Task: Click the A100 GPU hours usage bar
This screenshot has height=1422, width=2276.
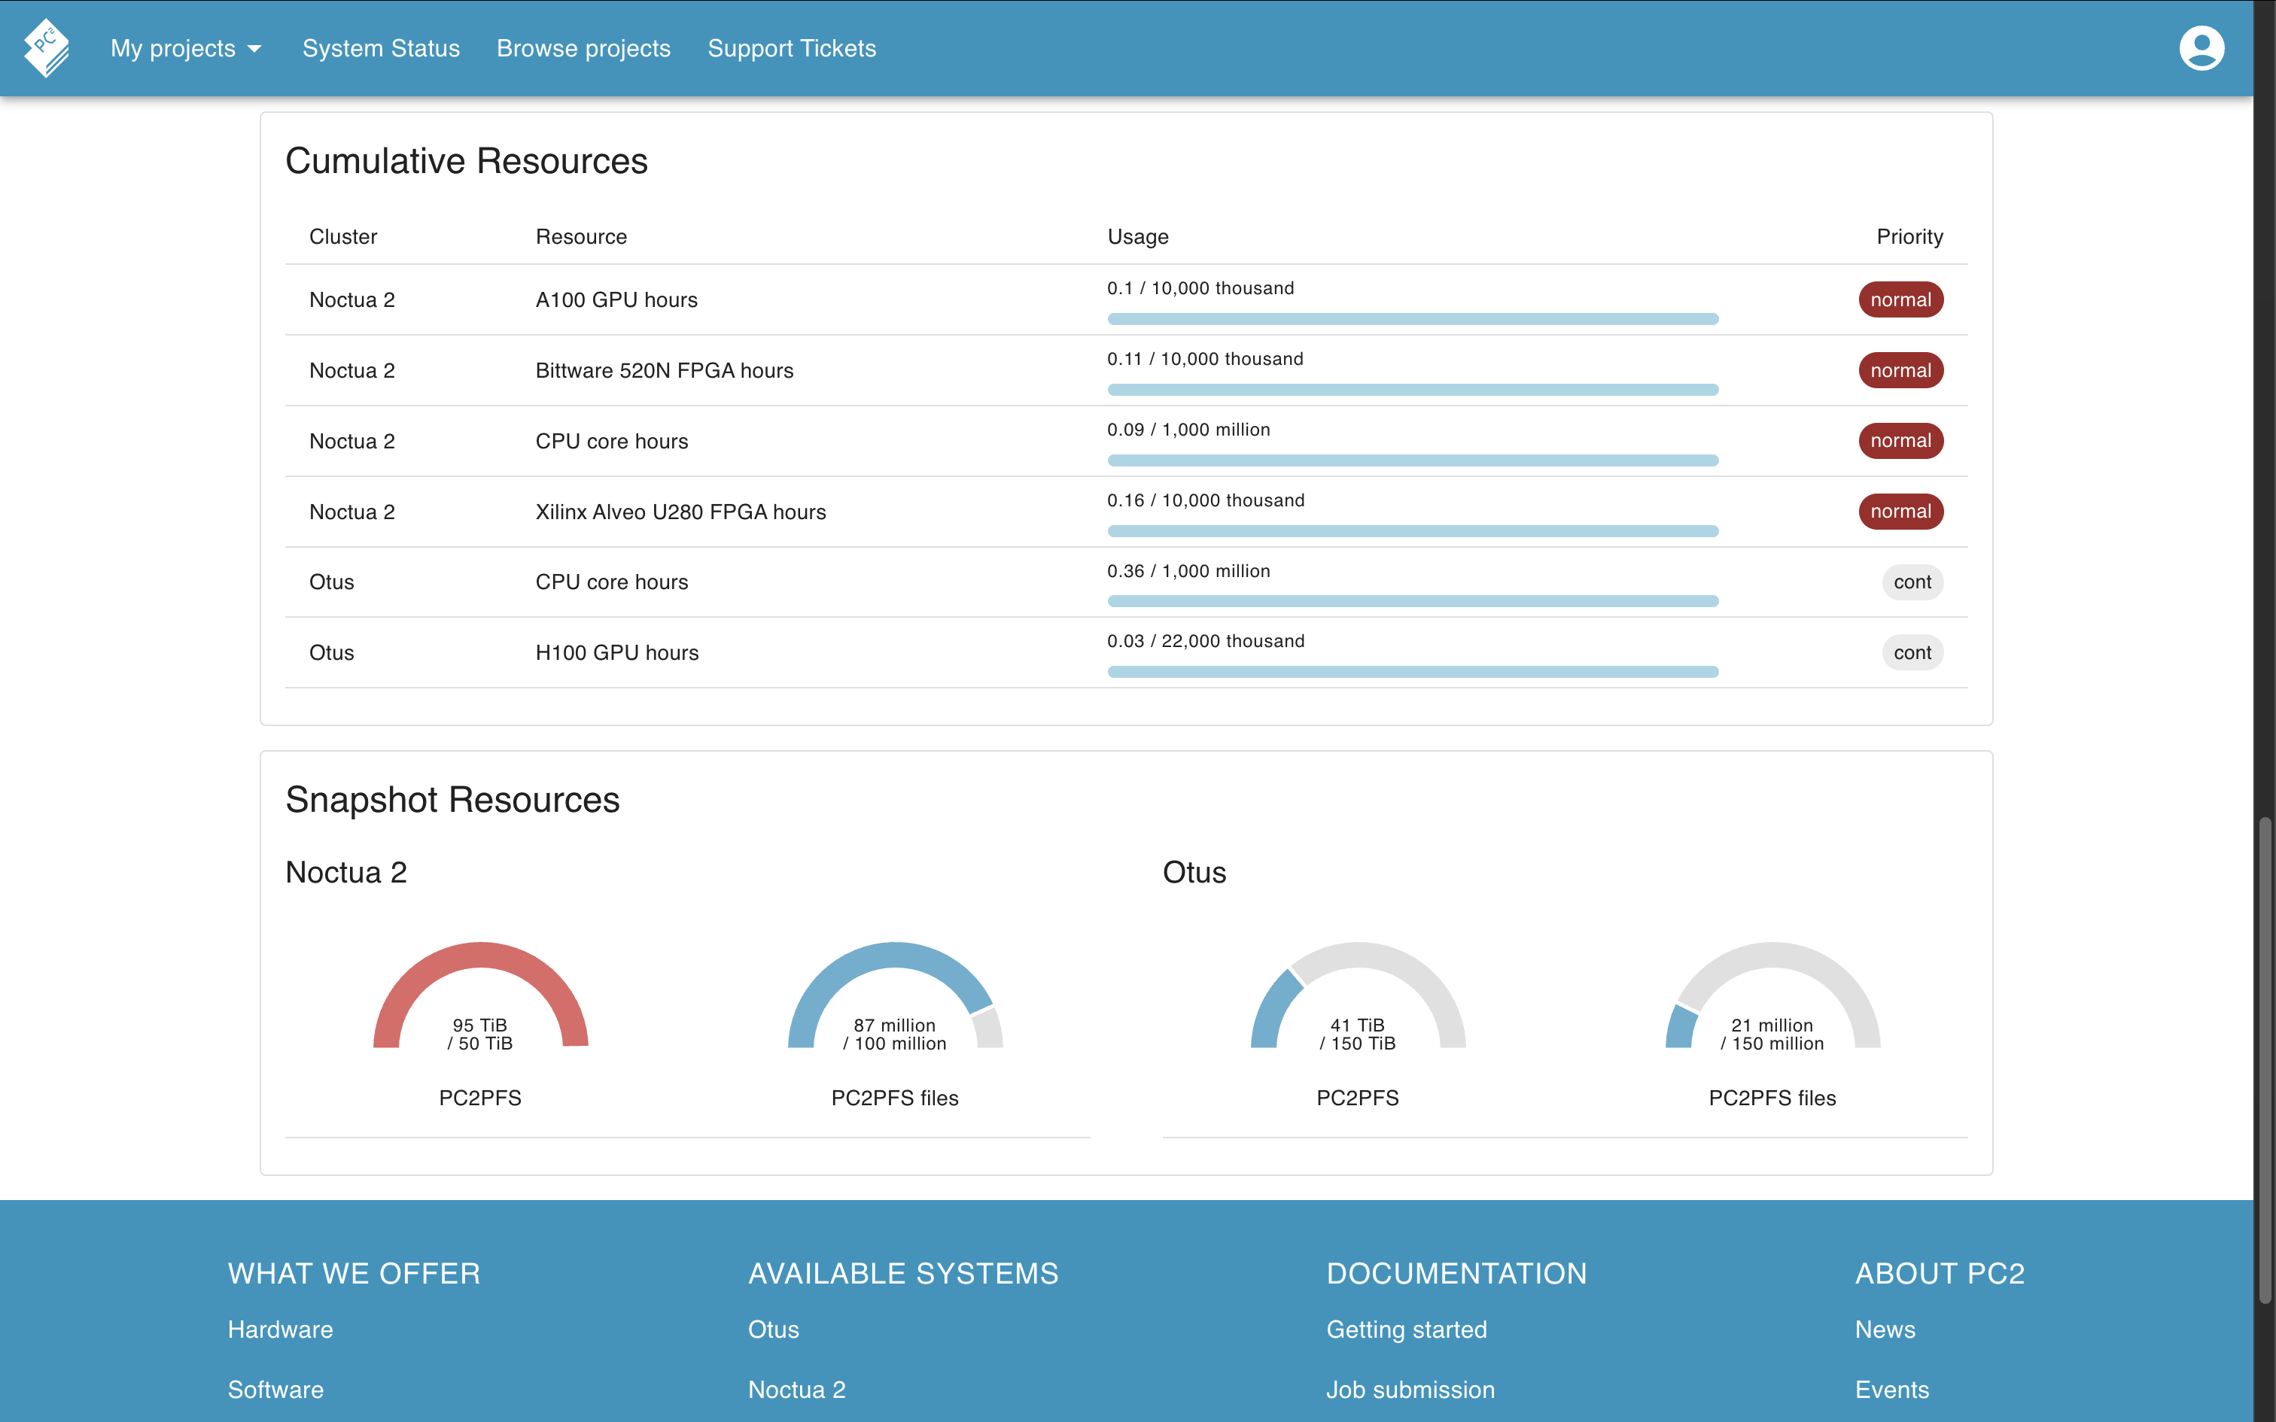Action: (1413, 319)
